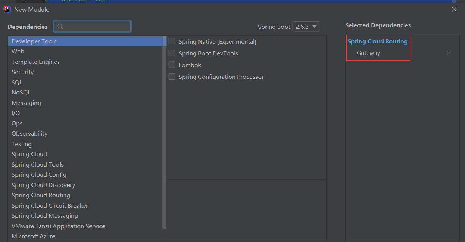Select the Template Engines category

[36, 62]
